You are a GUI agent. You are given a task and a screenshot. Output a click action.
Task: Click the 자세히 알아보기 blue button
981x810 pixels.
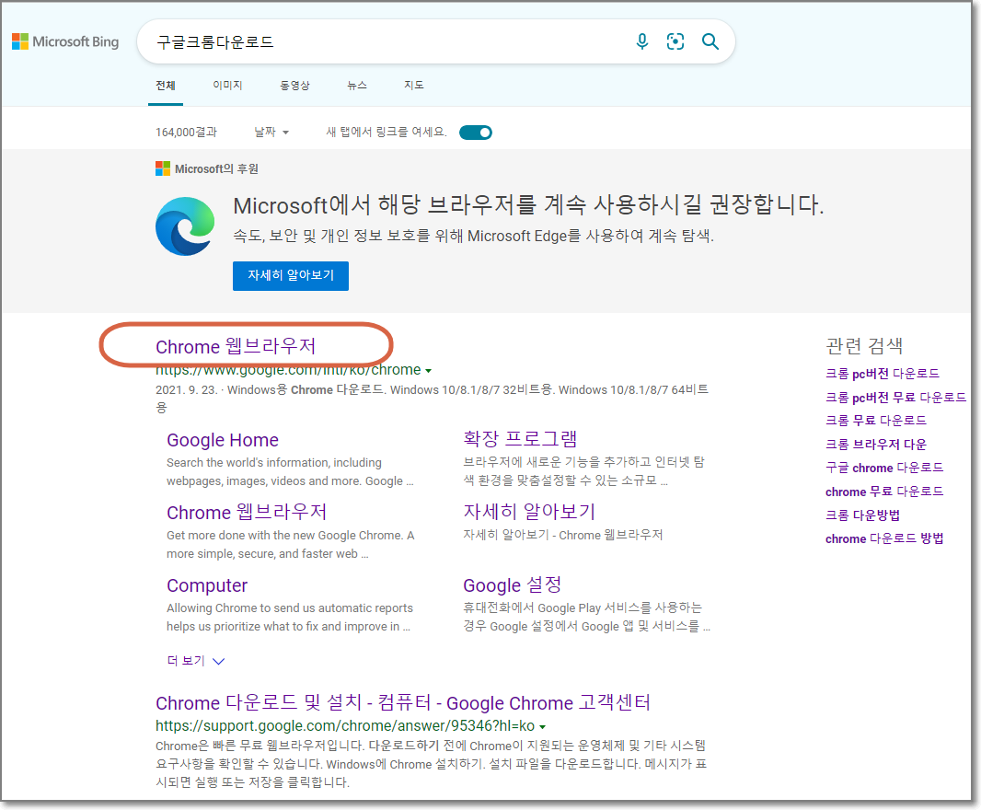pyautogui.click(x=290, y=275)
